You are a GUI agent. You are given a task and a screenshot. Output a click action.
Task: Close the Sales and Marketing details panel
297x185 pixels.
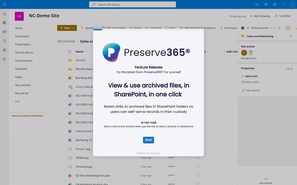tap(291, 36)
